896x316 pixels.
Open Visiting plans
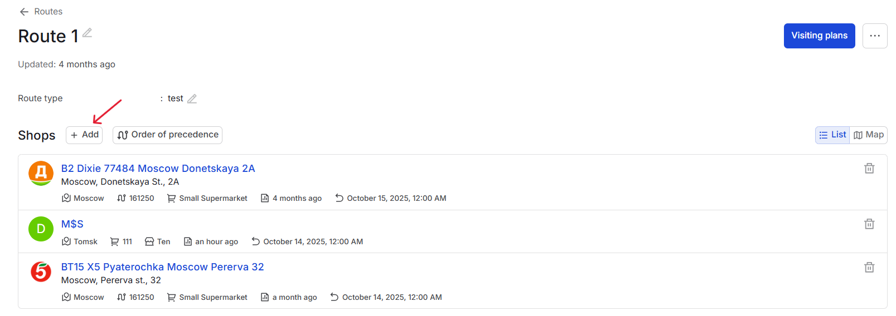coord(819,36)
